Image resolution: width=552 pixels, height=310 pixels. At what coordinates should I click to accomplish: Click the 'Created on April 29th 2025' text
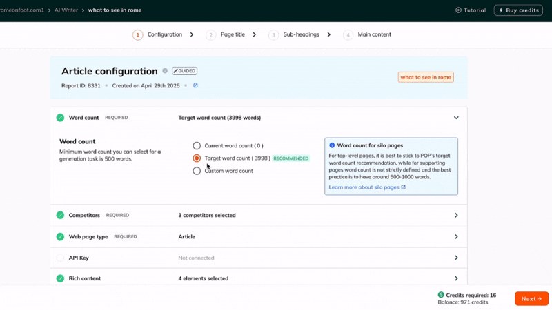click(146, 85)
